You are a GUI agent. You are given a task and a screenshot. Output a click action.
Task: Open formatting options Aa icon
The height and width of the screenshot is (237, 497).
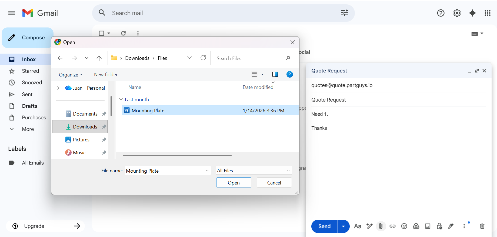pyautogui.click(x=358, y=226)
